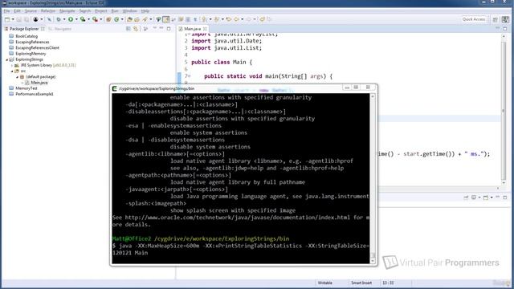
Task: Click the editor vertical scrollbar
Action: (x=504, y=108)
